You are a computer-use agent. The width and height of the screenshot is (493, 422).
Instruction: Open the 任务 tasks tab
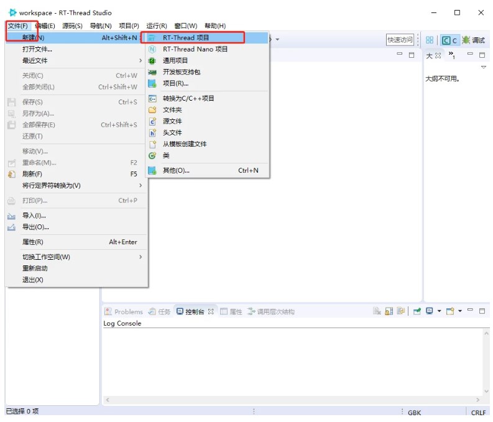(x=159, y=311)
